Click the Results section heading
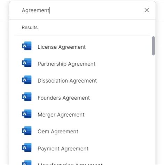165x165 pixels. pos(30,28)
